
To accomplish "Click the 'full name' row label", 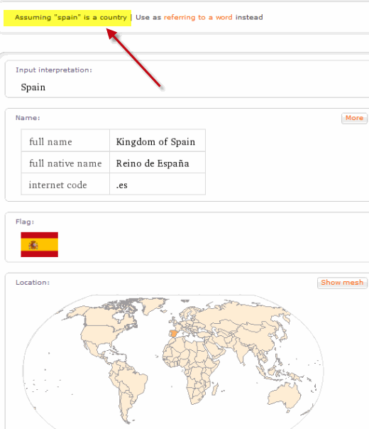I will (x=50, y=142).
